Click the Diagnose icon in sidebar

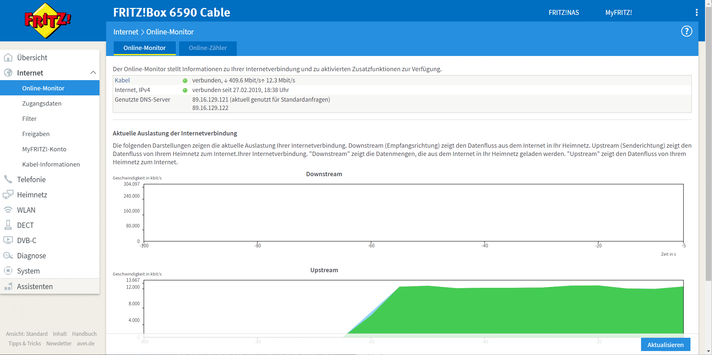pos(8,256)
